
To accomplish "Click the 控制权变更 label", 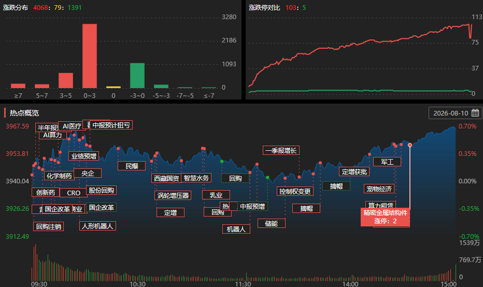I will pos(295,191).
